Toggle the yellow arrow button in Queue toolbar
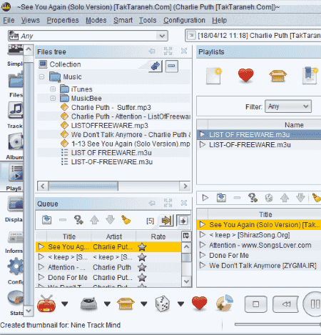 pyautogui.click(x=166, y=221)
